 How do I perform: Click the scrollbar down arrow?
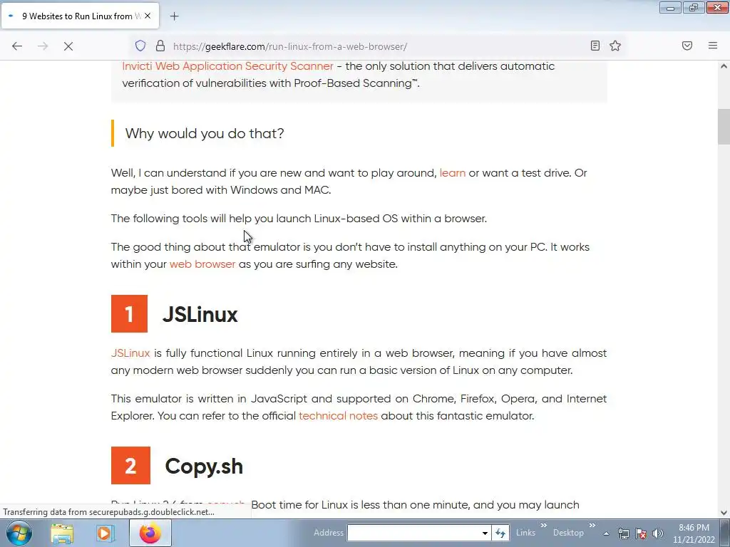coord(724,513)
